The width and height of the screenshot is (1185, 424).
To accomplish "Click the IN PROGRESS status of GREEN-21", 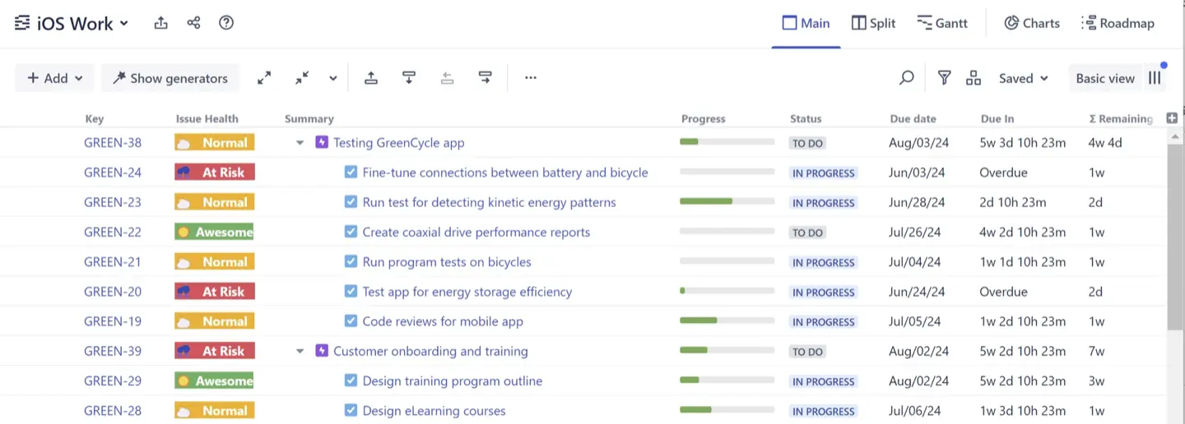I will point(824,262).
